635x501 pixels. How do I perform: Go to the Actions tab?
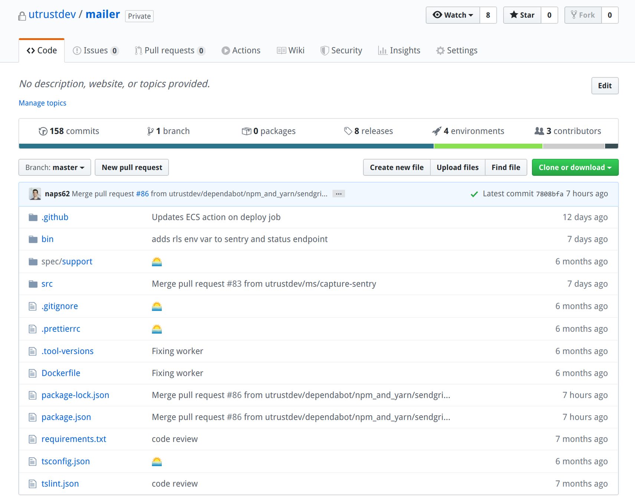[x=241, y=50]
